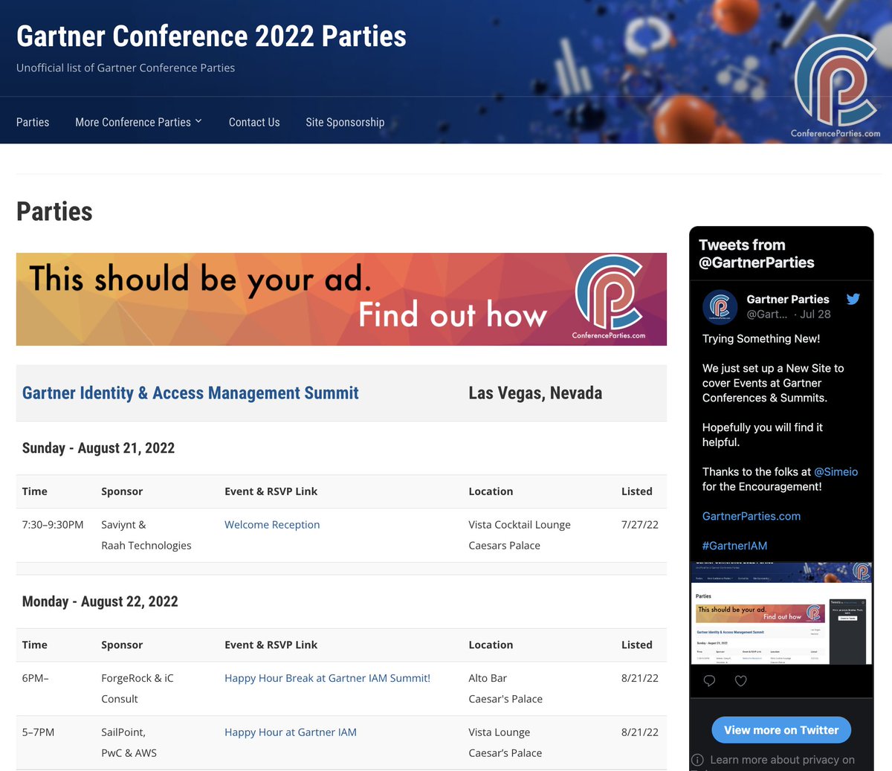Open Happy Hour at Gartner IAM link
Screen dimensions: 892x771
291,732
